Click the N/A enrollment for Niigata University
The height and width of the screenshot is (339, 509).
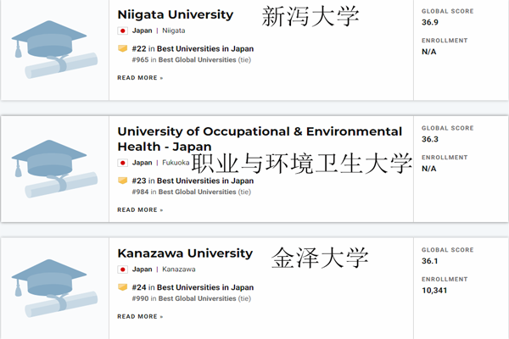coord(428,52)
